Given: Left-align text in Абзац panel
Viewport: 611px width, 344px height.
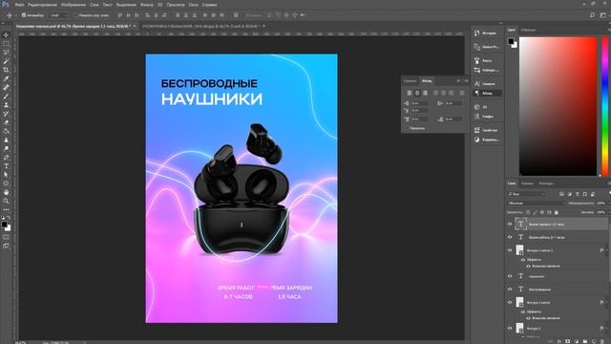Looking at the screenshot, I should pyautogui.click(x=410, y=93).
